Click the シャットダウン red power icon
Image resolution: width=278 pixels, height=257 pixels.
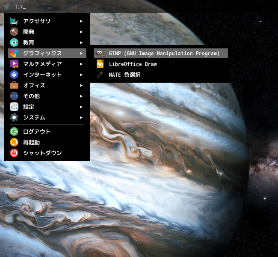point(14,153)
